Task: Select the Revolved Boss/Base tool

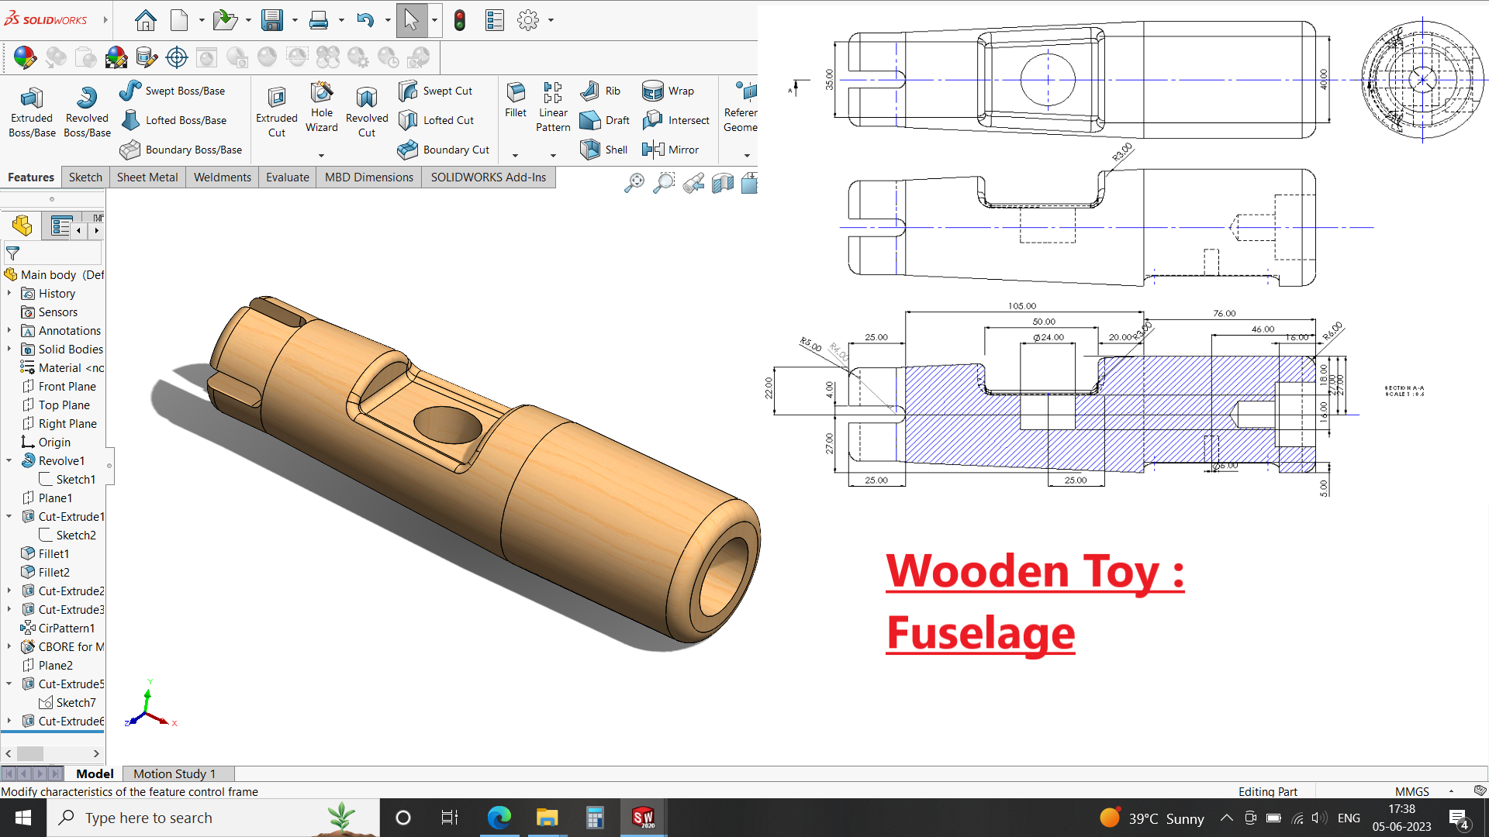Action: pyautogui.click(x=87, y=112)
